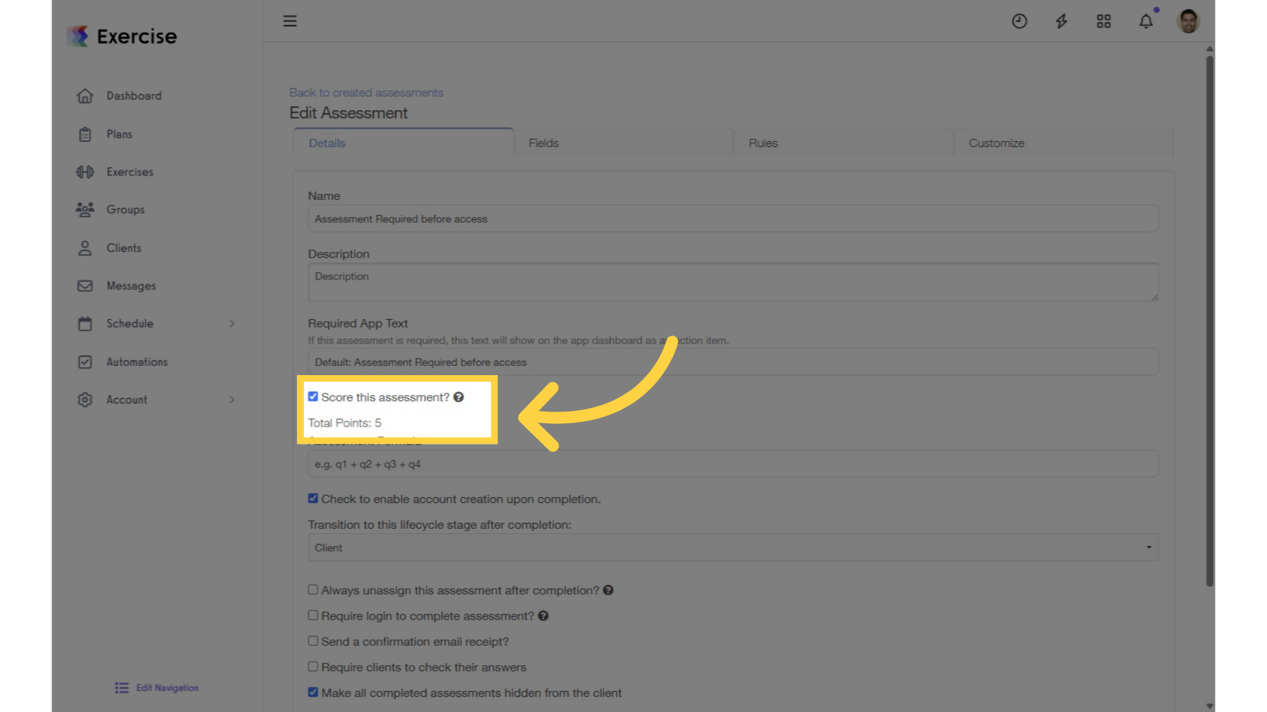Switch to the Fields tab
The width and height of the screenshot is (1267, 712).
coord(624,143)
